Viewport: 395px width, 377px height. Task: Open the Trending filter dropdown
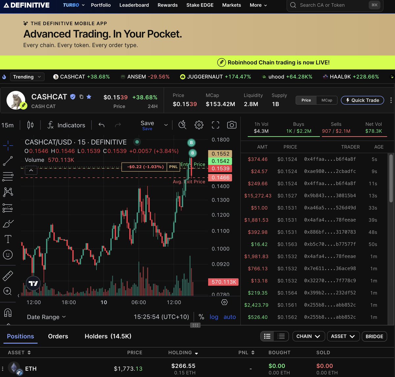tap(27, 77)
